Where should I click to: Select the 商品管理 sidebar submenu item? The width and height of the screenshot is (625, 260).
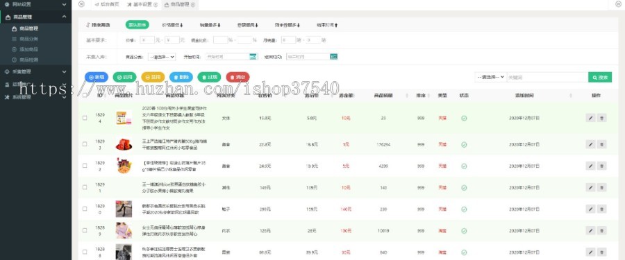click(x=28, y=28)
